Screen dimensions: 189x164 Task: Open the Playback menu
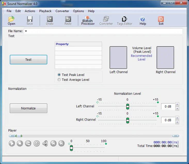(45, 11)
